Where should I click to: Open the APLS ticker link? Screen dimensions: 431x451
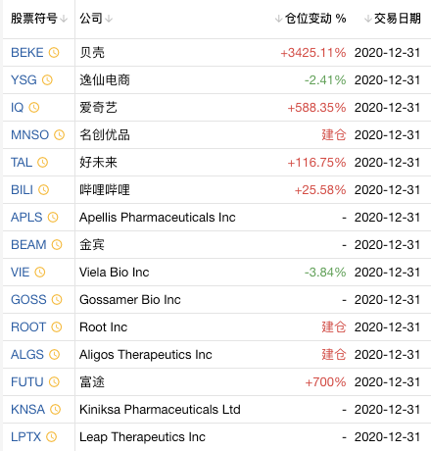(x=26, y=218)
